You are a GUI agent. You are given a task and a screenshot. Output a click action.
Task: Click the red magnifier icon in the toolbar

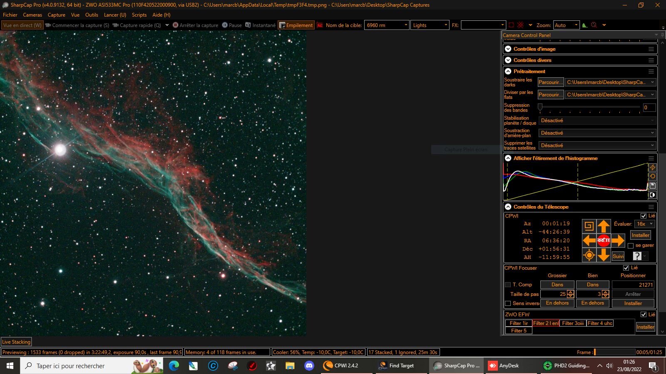pyautogui.click(x=594, y=25)
